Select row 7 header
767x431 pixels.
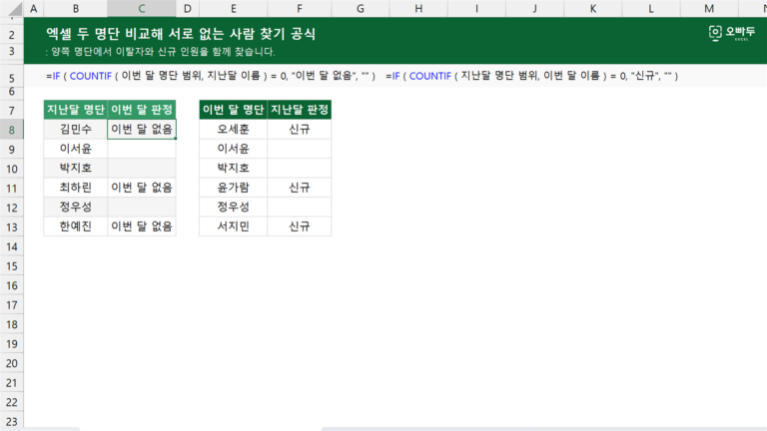pos(12,111)
